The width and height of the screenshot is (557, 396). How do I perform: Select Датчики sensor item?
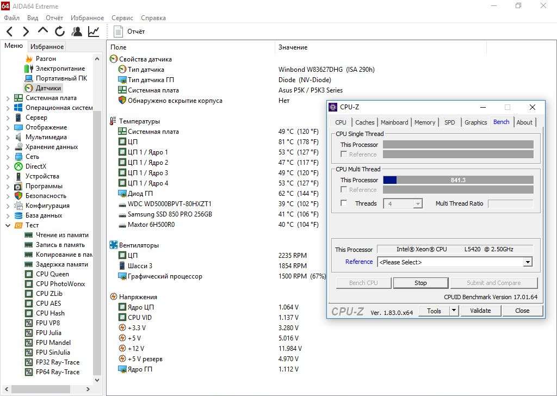(44, 88)
